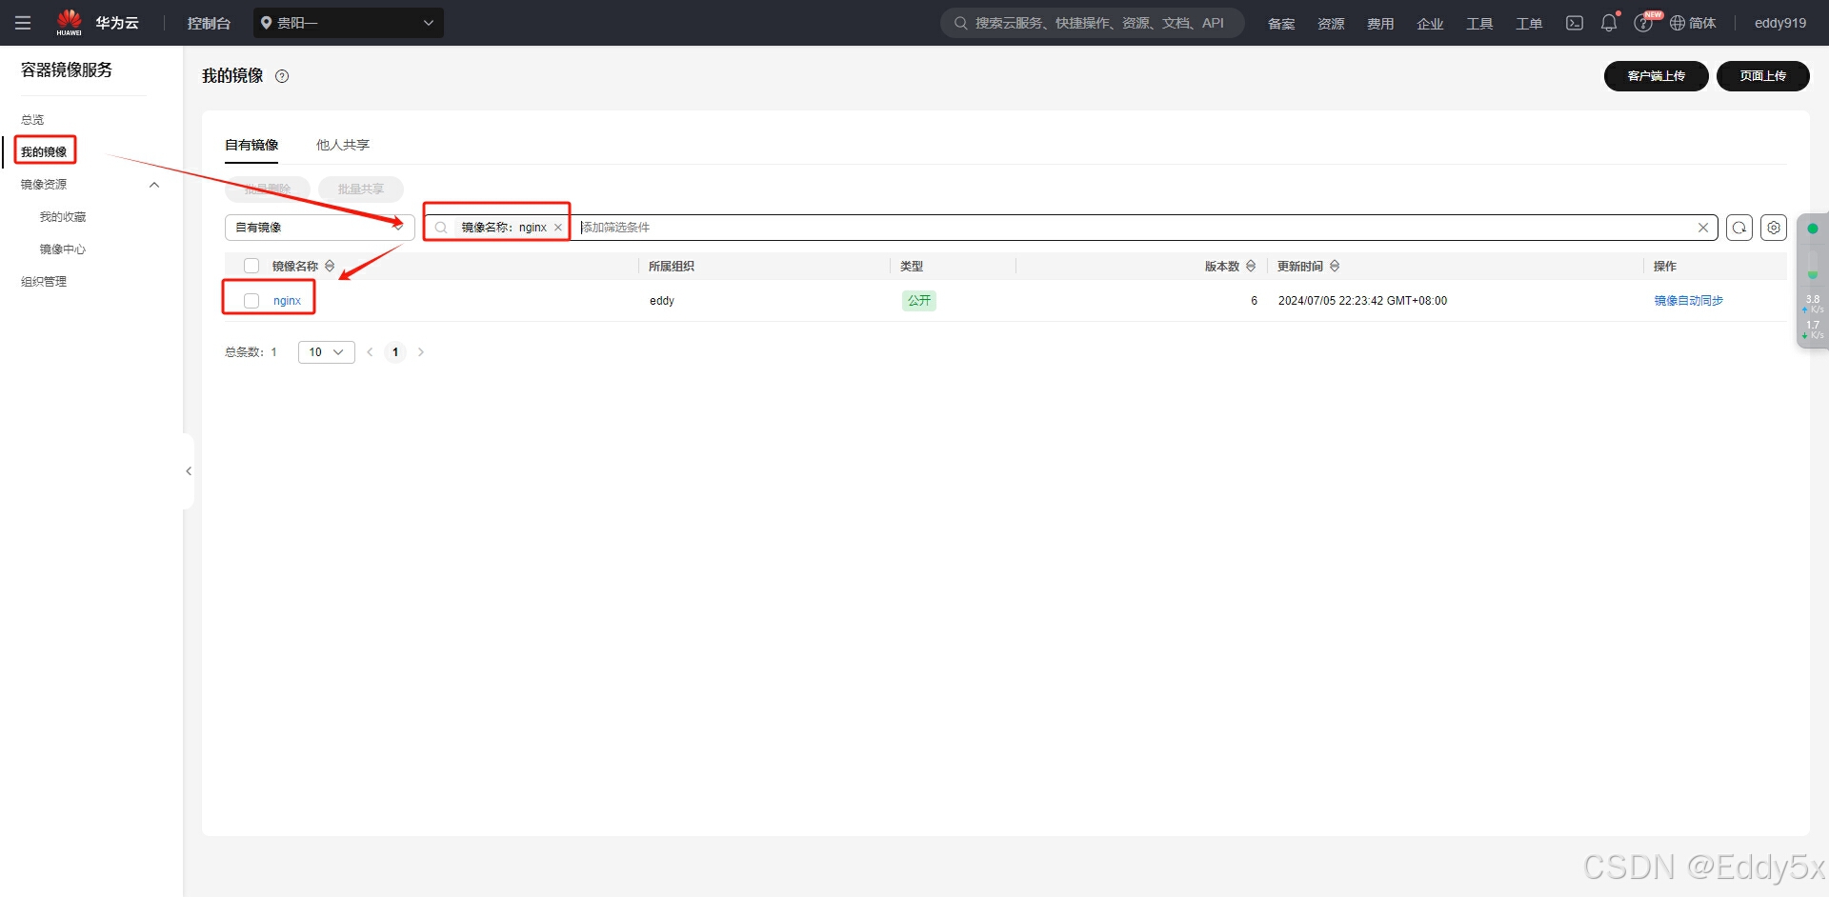Go to the next page arrow
Screen dimensions: 1829x897
pyautogui.click(x=421, y=352)
